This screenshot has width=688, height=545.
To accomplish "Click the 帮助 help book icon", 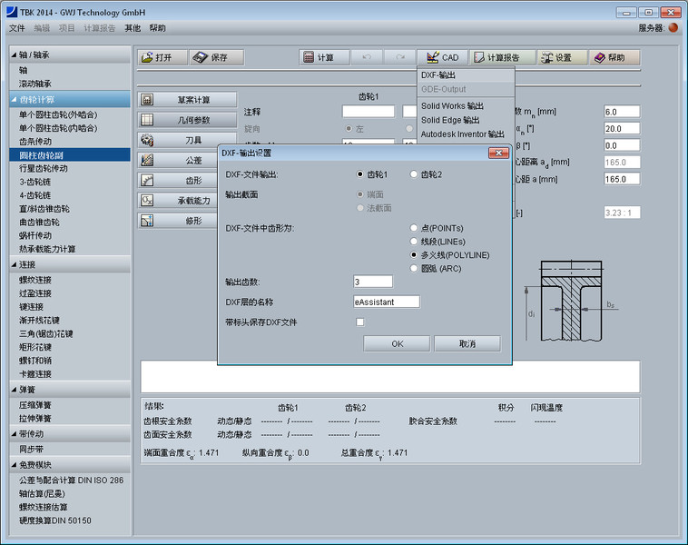I will click(599, 57).
